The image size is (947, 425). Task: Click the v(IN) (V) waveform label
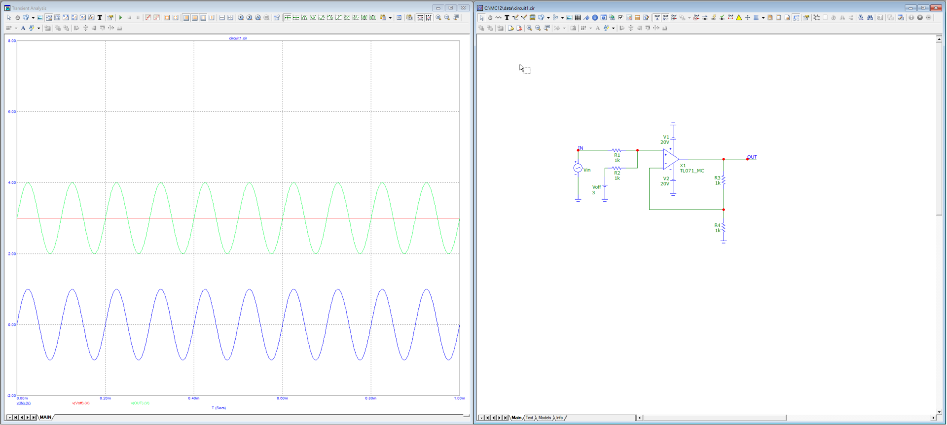[24, 403]
